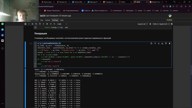
Task: Open sidebar three-dots settings
Action: (x=2, y=104)
